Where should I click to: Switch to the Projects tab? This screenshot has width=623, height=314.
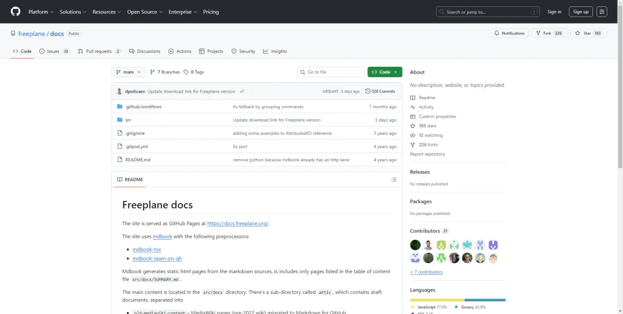pos(211,51)
